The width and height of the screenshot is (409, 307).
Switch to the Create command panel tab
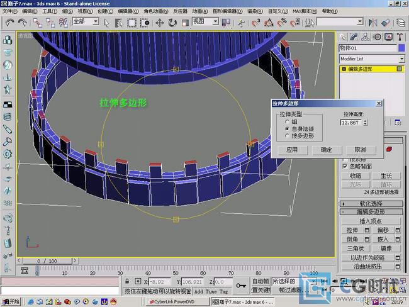pos(343,37)
